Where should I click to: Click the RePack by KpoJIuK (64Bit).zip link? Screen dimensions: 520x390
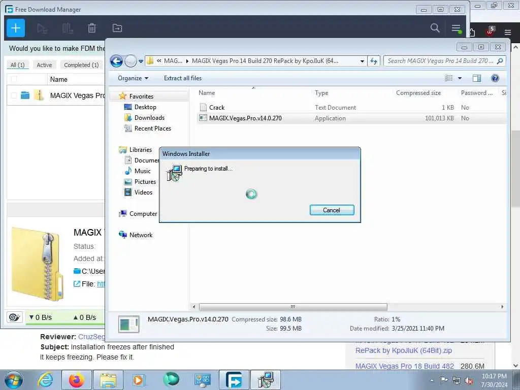tap(404, 350)
